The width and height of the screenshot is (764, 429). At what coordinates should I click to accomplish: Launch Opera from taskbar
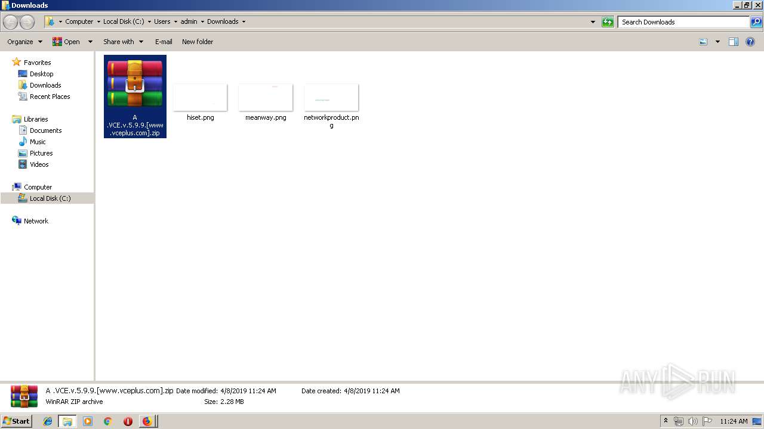click(128, 421)
